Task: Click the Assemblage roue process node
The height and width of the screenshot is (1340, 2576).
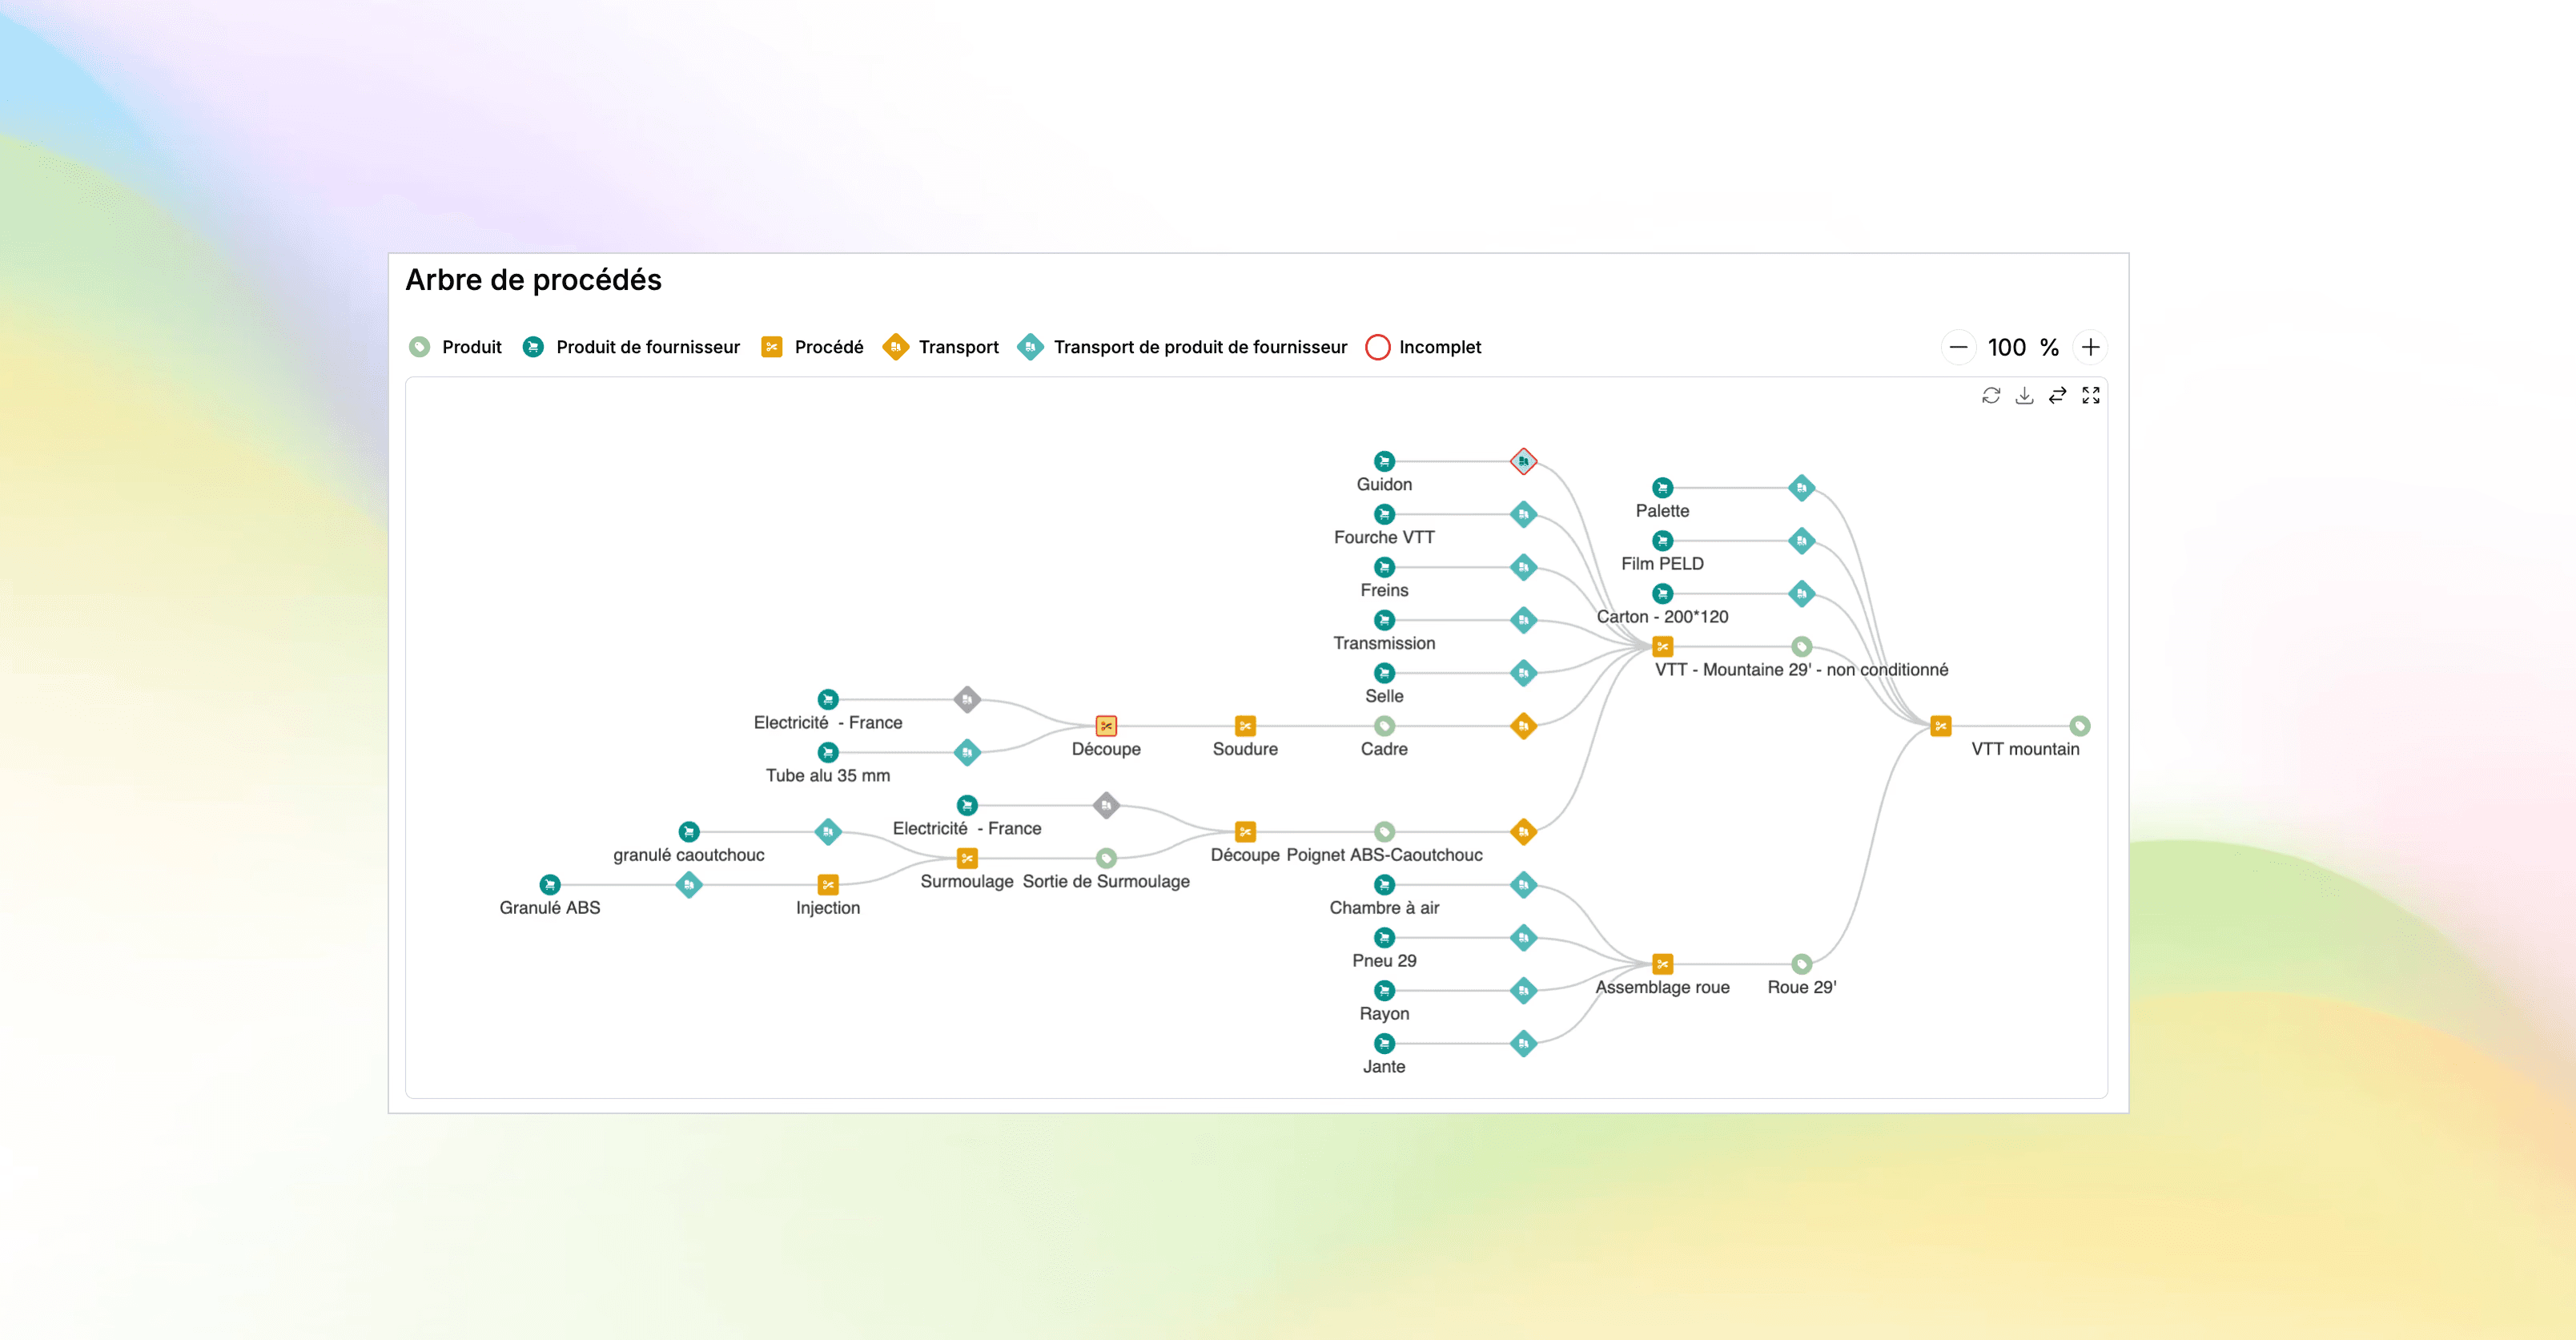Action: tap(1662, 964)
